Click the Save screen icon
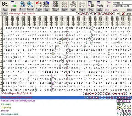Image resolution: width=132 pixels, height=116 pixels. tap(91, 6)
